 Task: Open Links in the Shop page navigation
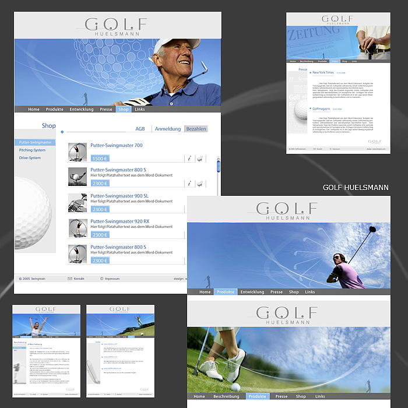tap(140, 110)
